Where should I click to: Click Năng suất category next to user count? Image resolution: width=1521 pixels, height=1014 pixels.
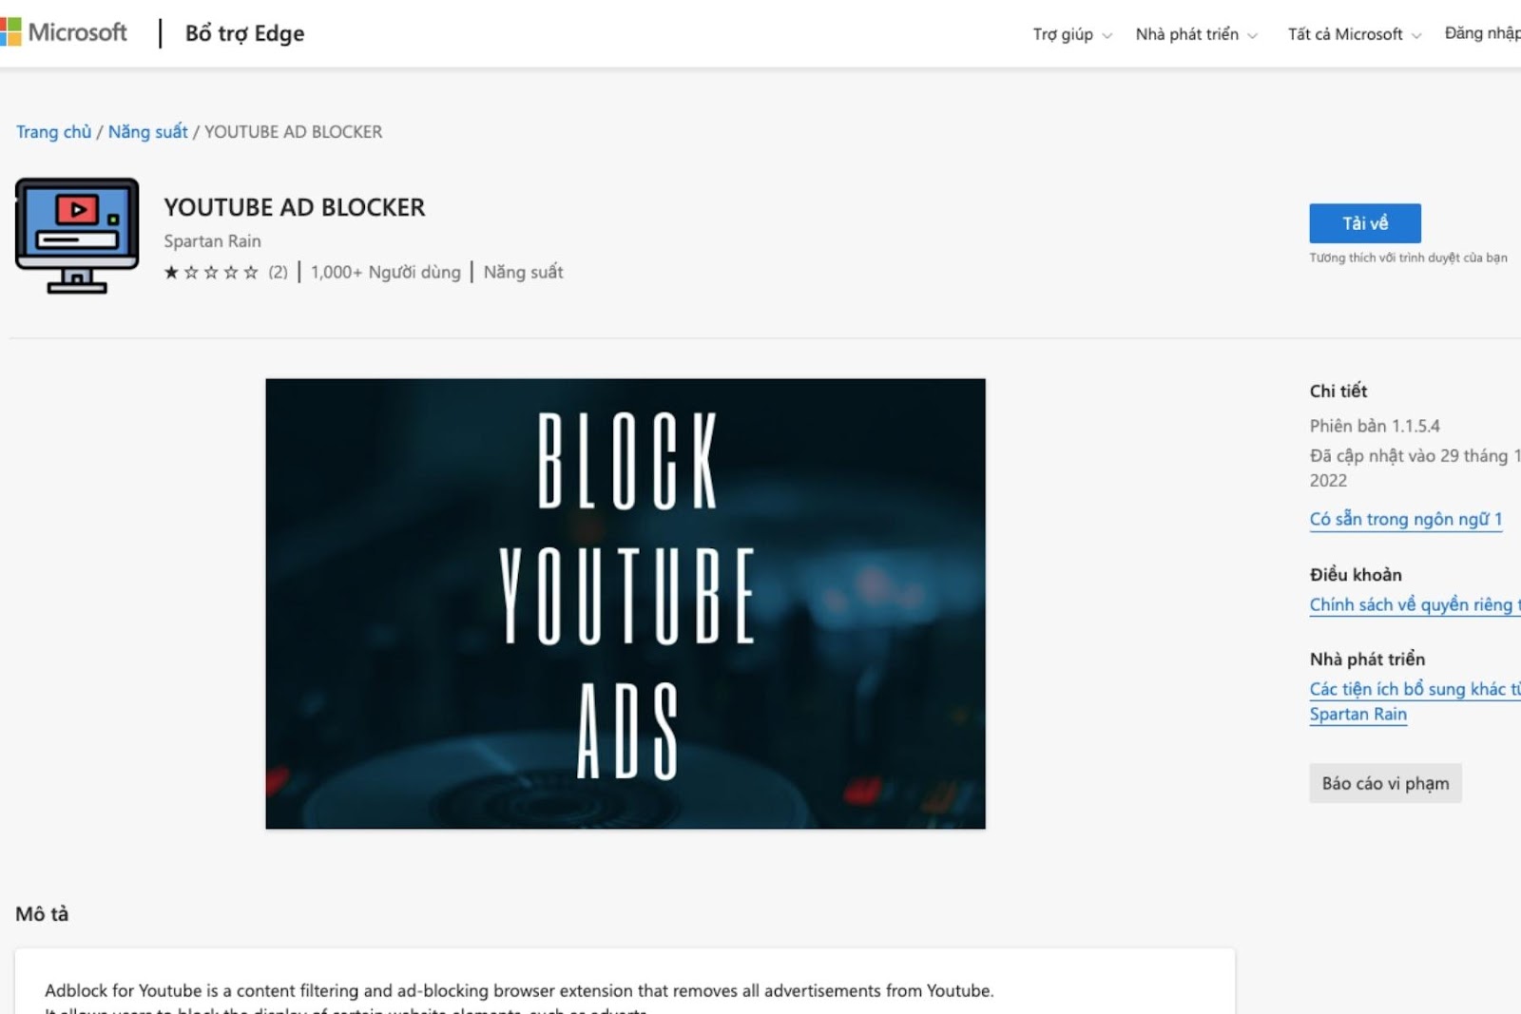523,273
